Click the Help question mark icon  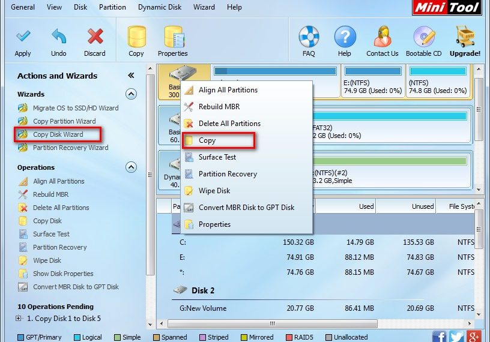coord(345,37)
